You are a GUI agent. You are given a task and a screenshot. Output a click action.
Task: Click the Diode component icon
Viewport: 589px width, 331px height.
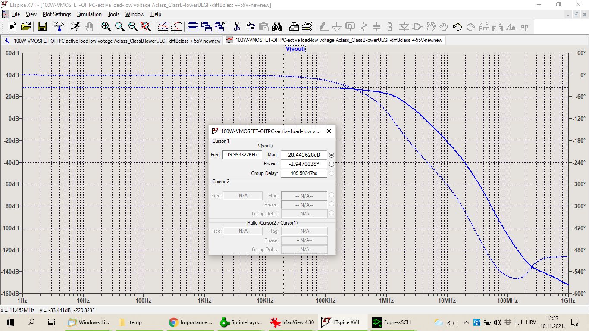(x=404, y=27)
